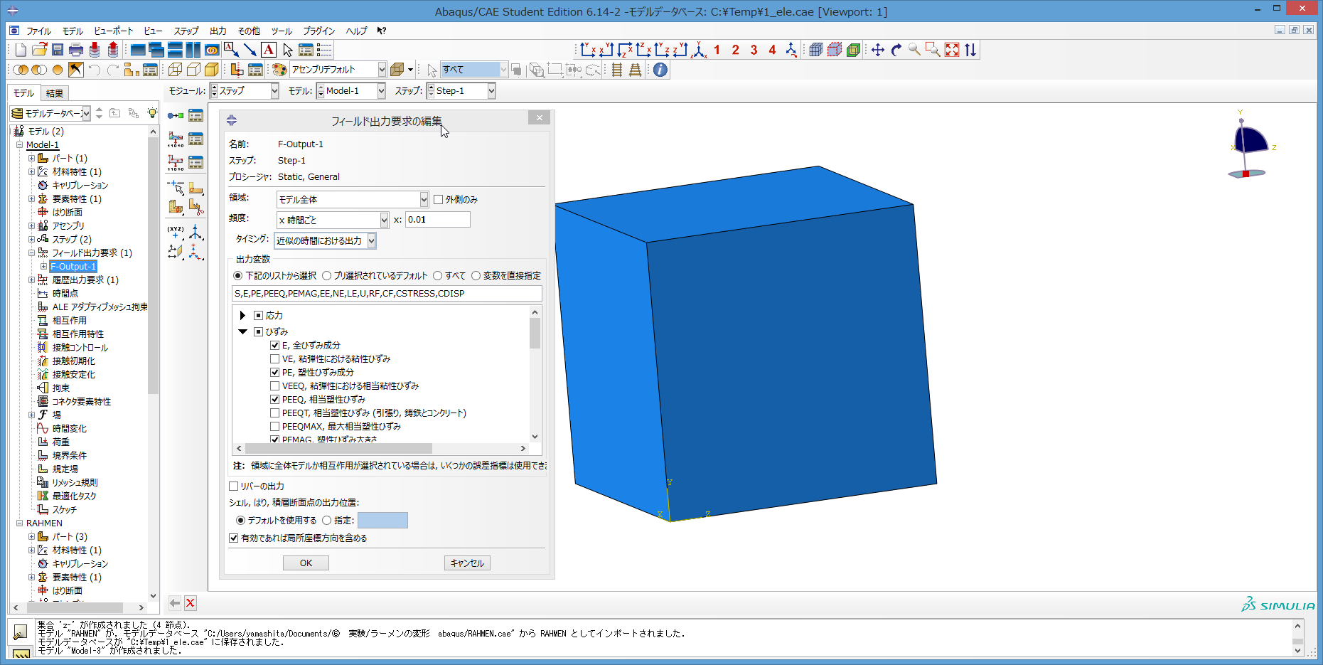
Task: Select the Create Text annotation tool (A icon)
Action: tap(268, 50)
